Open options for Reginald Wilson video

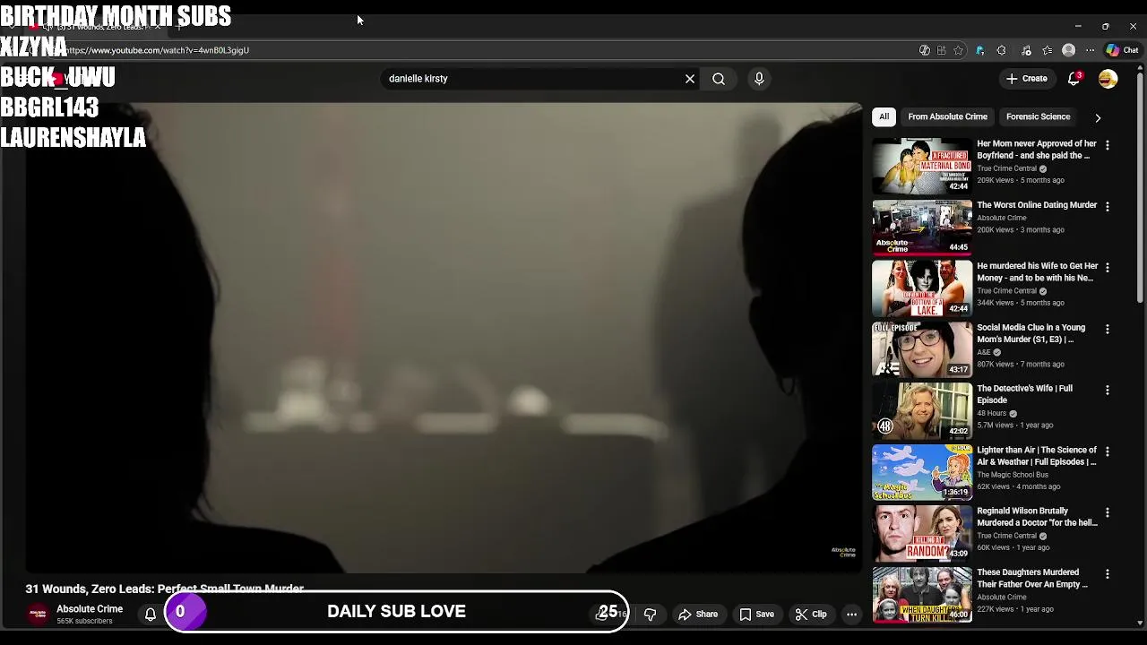point(1108,512)
